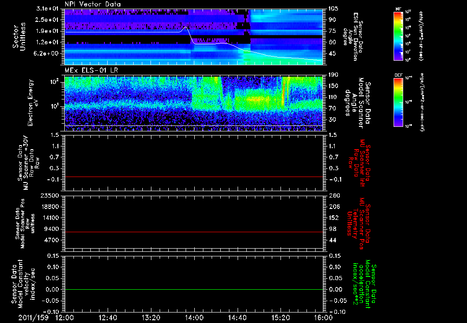
Task: Click the "3.1e+01" sector tick label
Action: click(47, 9)
